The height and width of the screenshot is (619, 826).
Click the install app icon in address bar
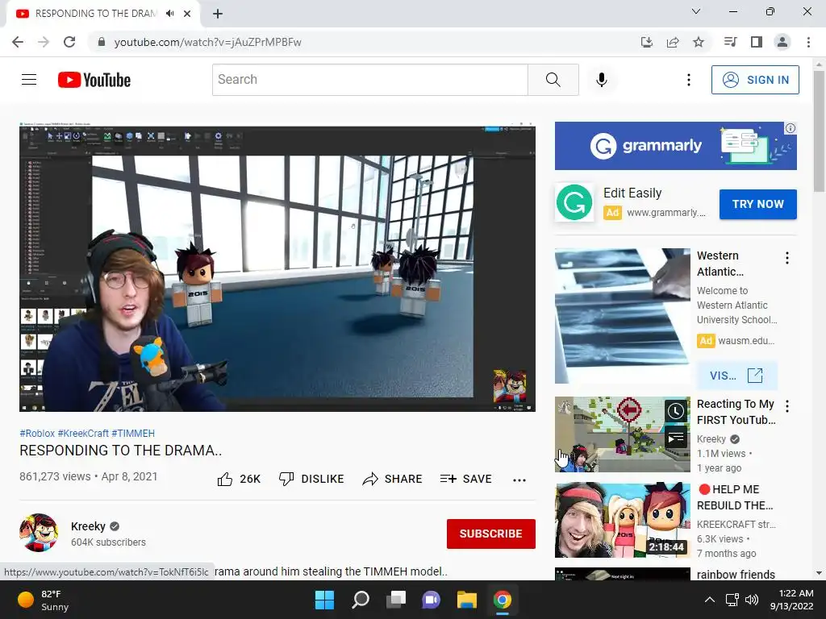point(647,42)
